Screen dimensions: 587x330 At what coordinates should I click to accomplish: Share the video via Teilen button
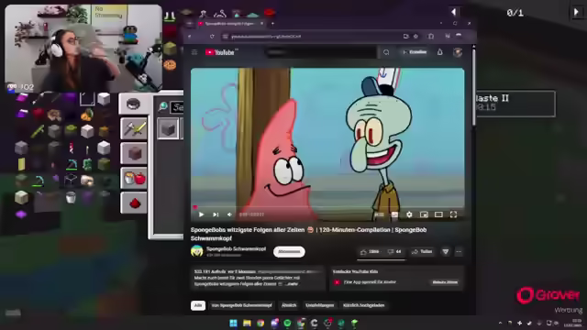point(422,252)
